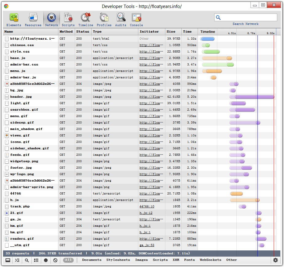
Task: Click the 4.51s timeline marker
Action: pos(232,33)
